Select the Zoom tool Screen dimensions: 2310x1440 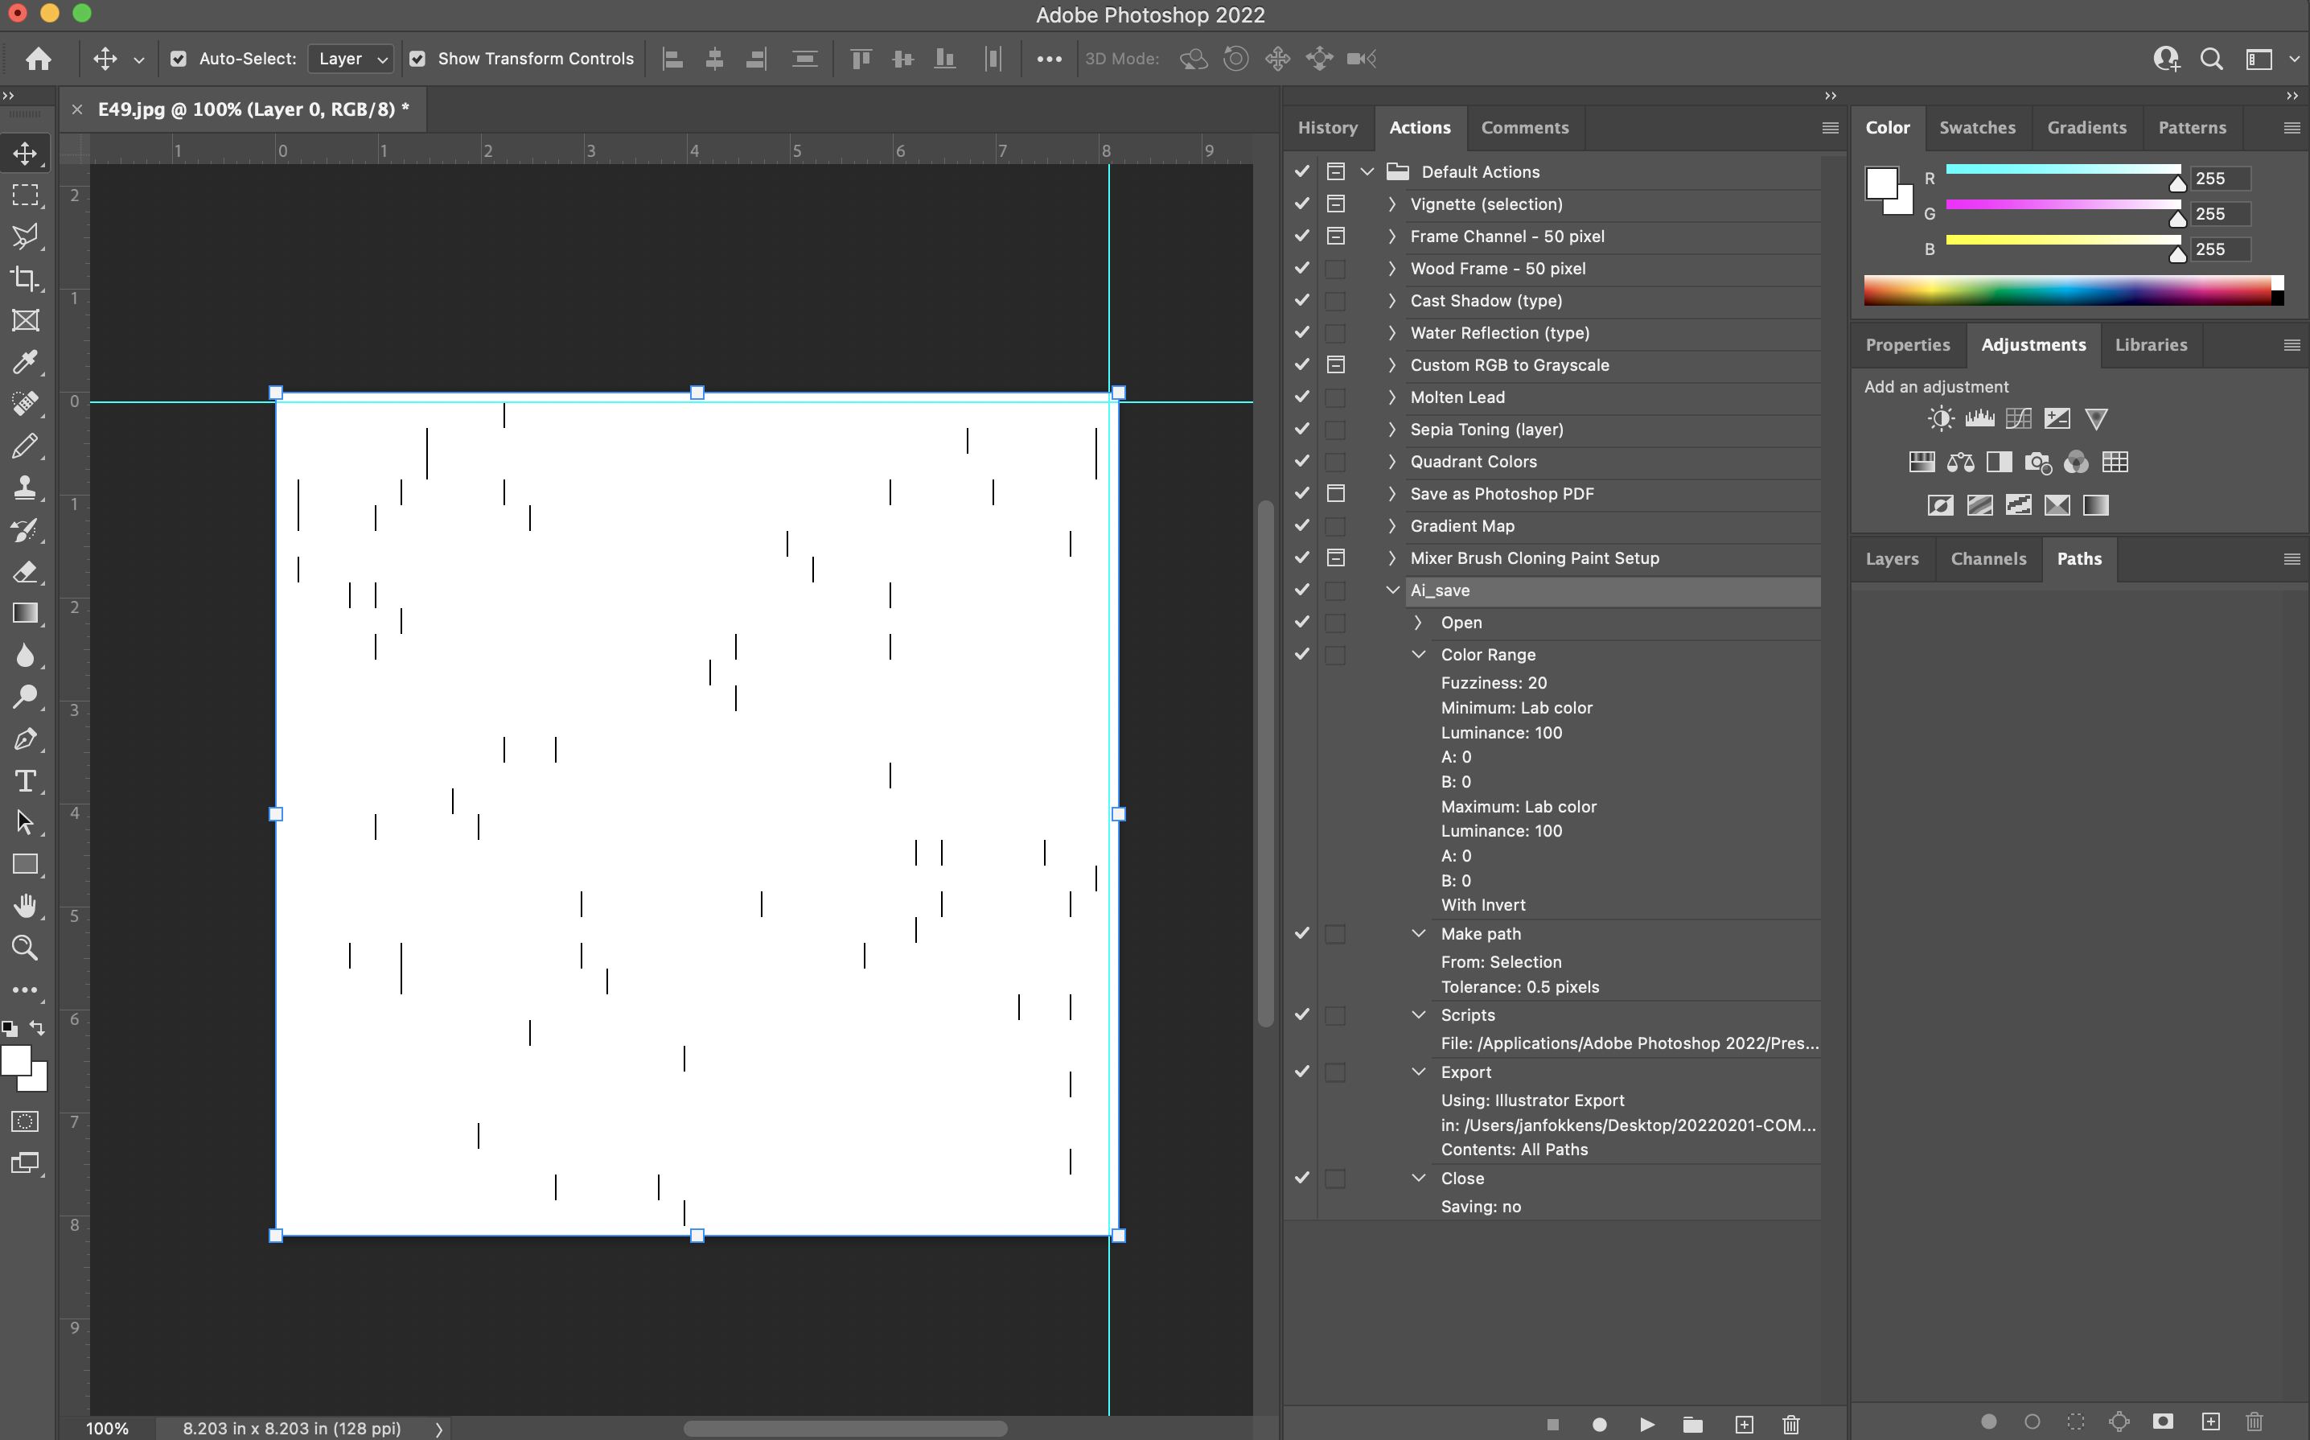point(26,948)
